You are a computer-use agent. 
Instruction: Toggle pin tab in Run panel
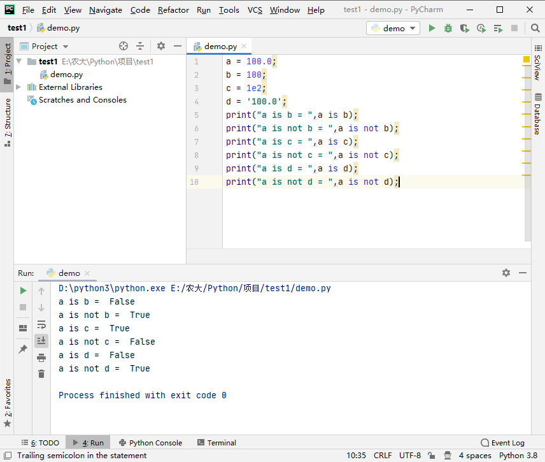23,349
